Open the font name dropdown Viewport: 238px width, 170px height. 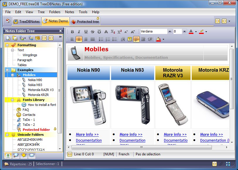coord(170,32)
